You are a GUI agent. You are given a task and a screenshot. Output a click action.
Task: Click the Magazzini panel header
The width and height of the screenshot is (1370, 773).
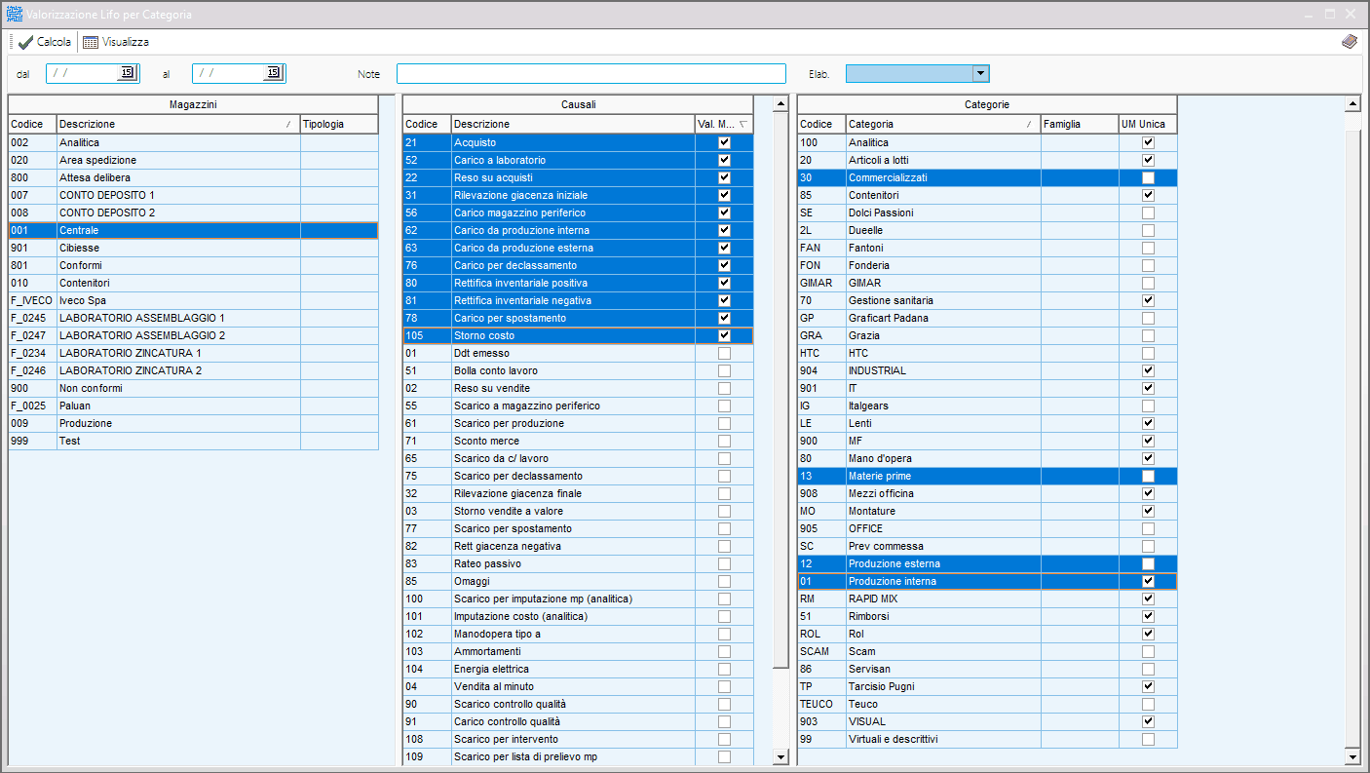point(193,104)
